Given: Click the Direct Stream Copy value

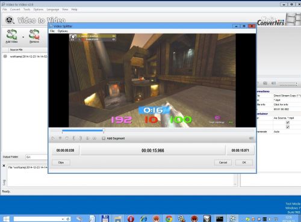Looking at the screenshot, I should pos(287,96).
